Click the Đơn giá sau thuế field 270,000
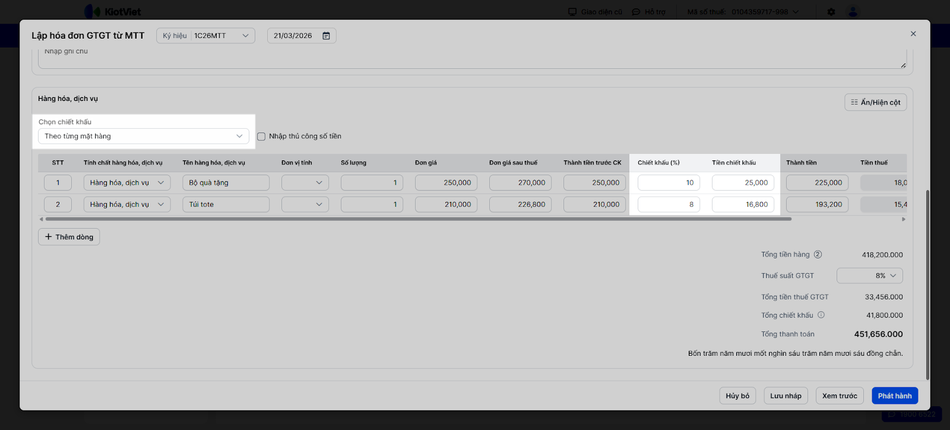The width and height of the screenshot is (950, 430). point(520,182)
